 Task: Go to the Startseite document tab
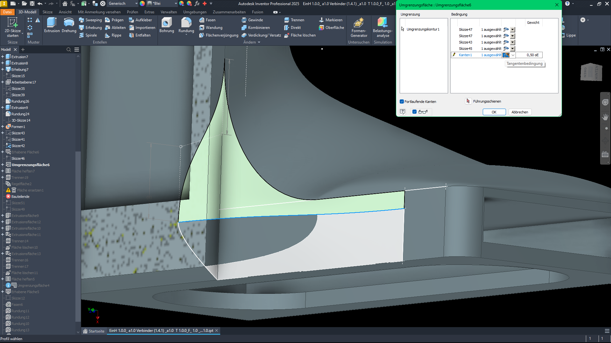pyautogui.click(x=94, y=331)
